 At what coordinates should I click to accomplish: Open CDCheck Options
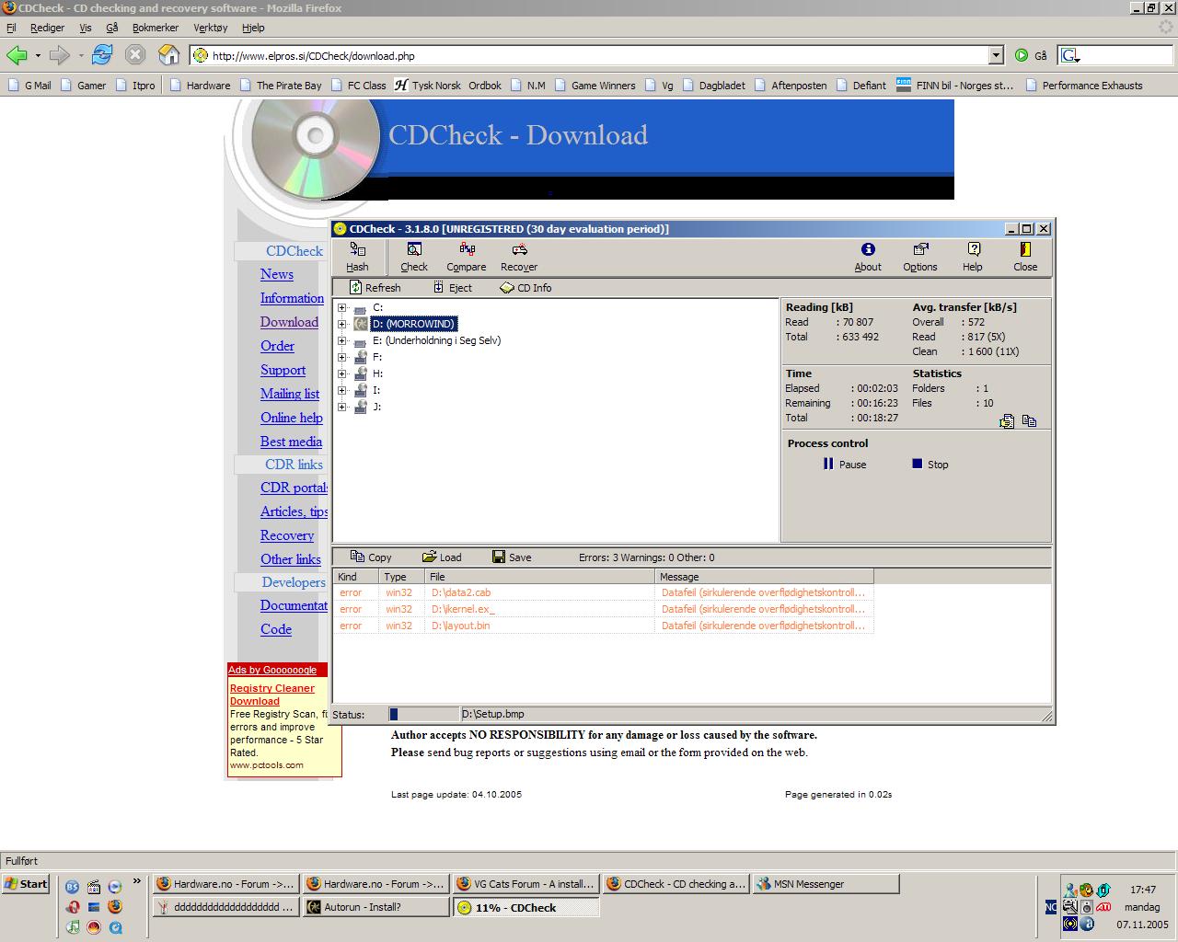pos(920,257)
